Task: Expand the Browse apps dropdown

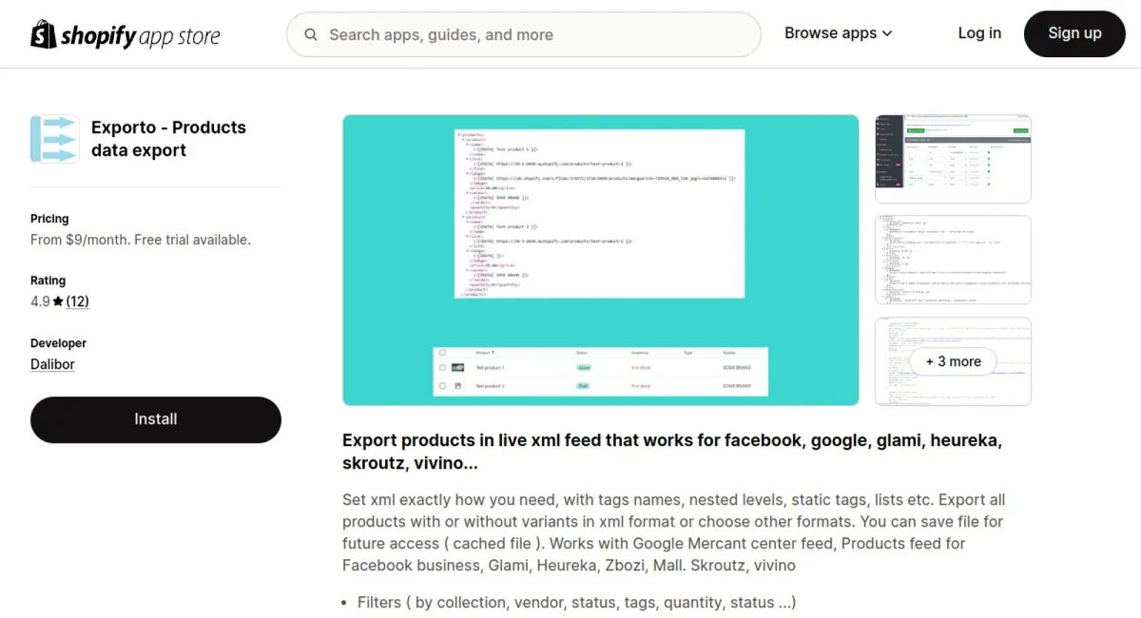Action: click(839, 33)
